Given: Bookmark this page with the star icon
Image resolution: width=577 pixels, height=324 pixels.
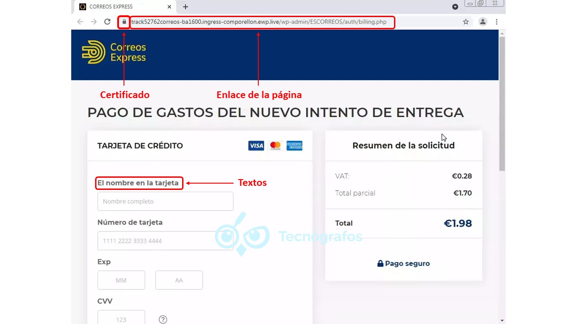Looking at the screenshot, I should coord(466,22).
